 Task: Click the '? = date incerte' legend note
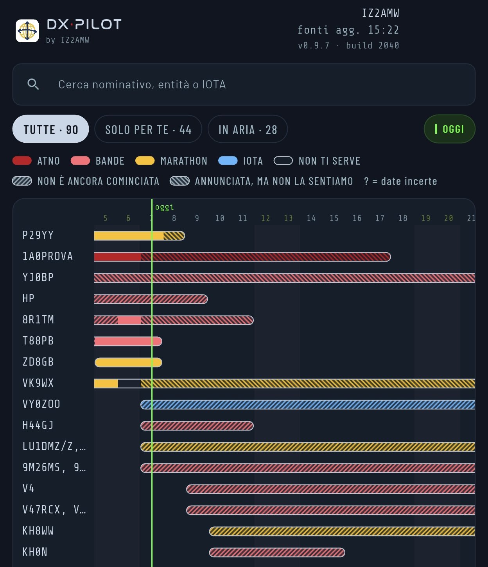click(400, 181)
